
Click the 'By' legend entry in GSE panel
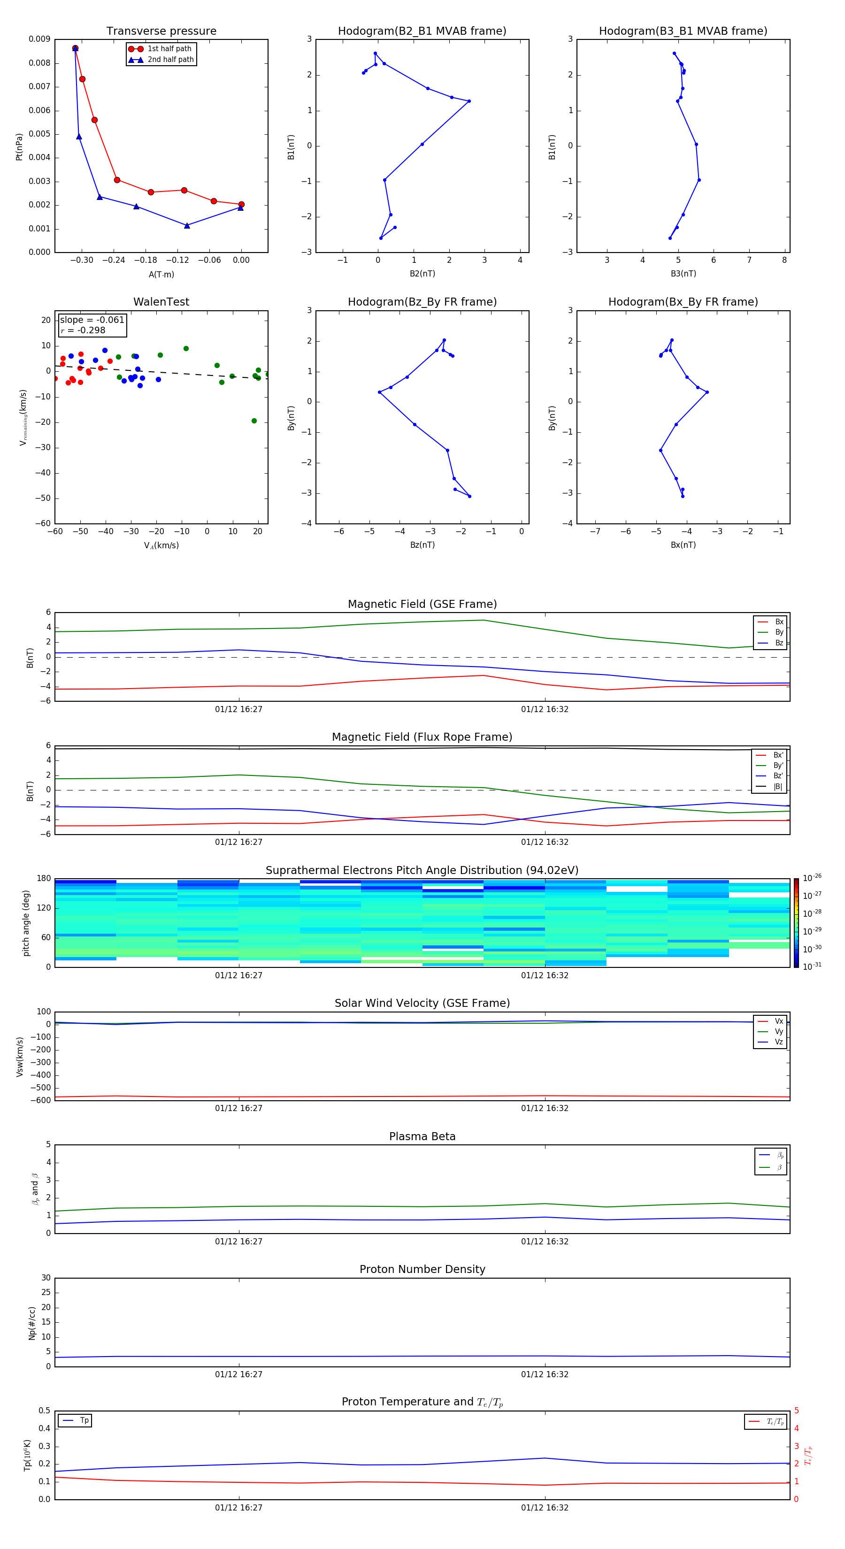[x=771, y=632]
